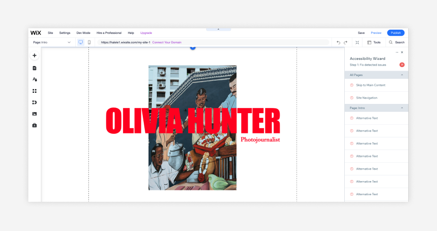Select the OLIVIA HUNTER heading text
The width and height of the screenshot is (437, 231).
[193, 121]
